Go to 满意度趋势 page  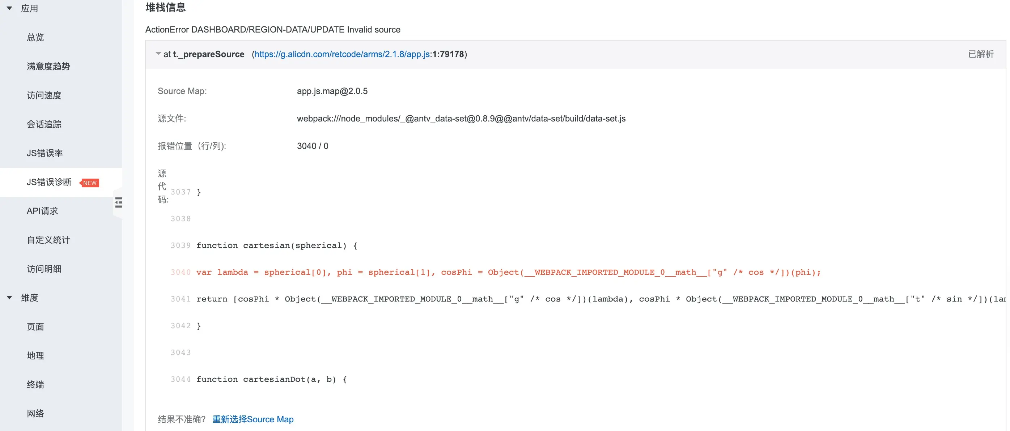pyautogui.click(x=48, y=66)
